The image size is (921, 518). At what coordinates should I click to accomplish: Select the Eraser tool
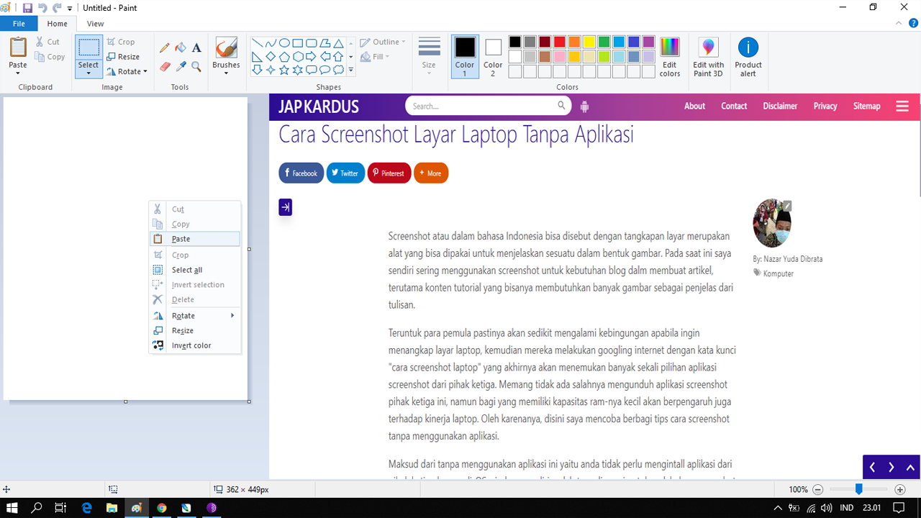(165, 67)
